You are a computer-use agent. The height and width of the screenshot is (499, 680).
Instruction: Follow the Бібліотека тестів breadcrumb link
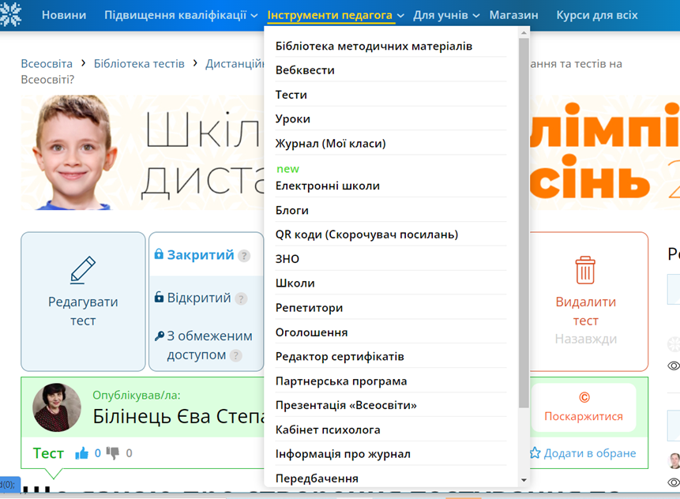139,64
